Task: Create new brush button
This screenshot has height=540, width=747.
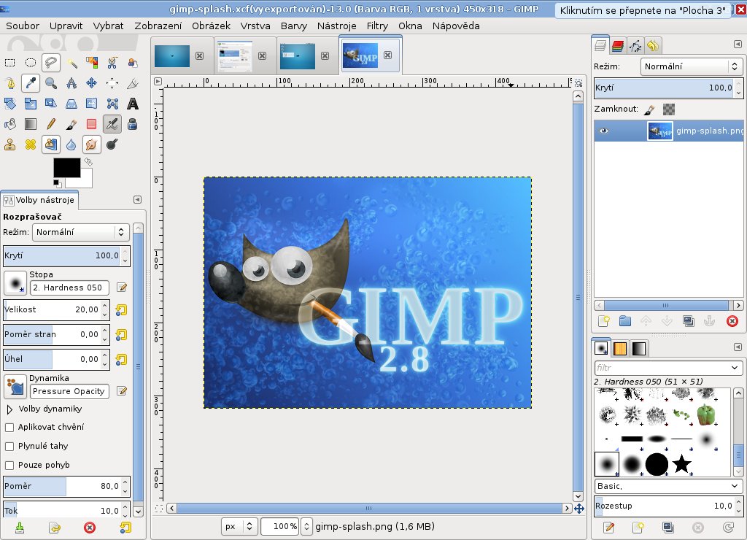Action: (638, 527)
